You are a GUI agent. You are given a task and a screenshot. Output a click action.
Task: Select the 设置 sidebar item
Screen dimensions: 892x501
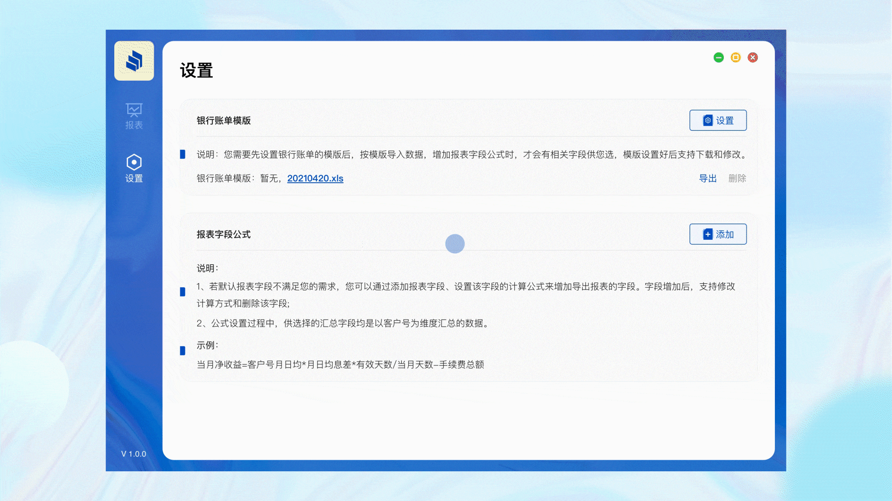(x=134, y=169)
